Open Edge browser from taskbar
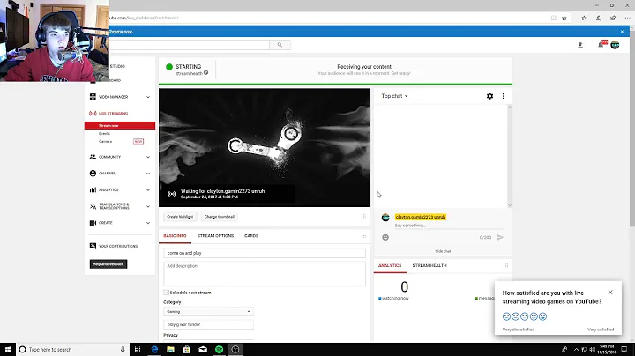The width and height of the screenshot is (635, 356). (154, 349)
